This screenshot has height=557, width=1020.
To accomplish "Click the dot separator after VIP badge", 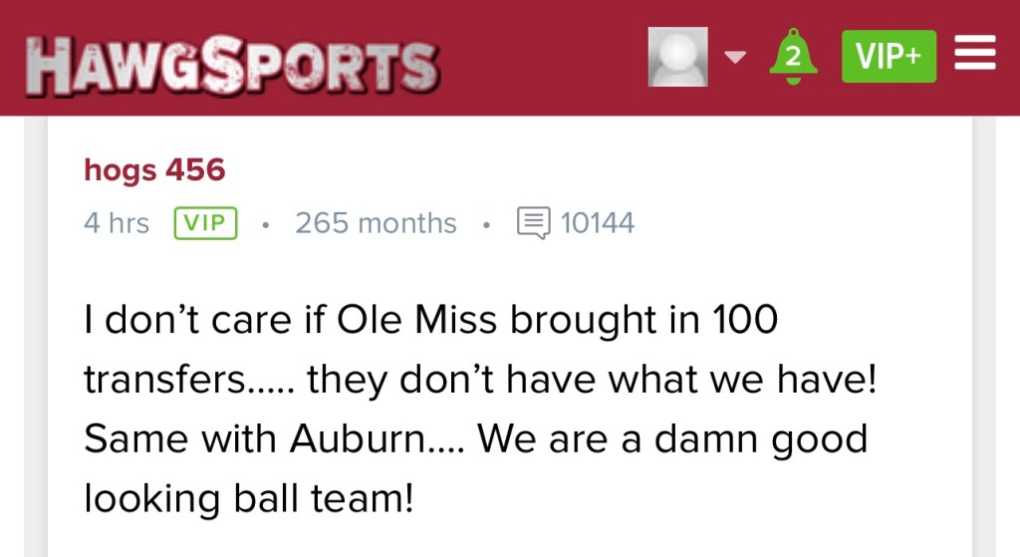I will tap(265, 224).
